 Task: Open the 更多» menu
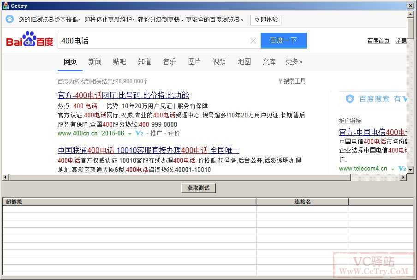coord(294,62)
